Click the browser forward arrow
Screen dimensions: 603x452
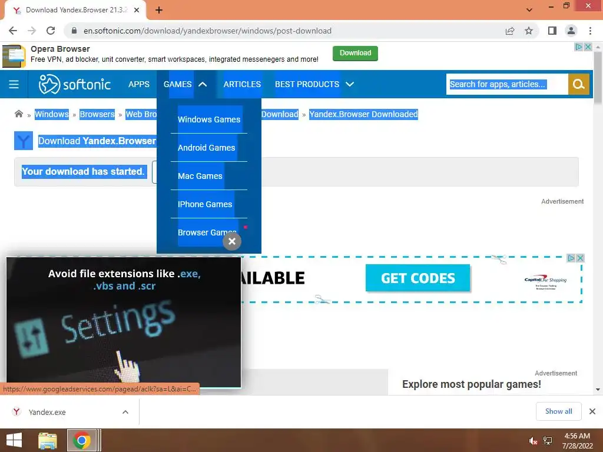tap(32, 31)
